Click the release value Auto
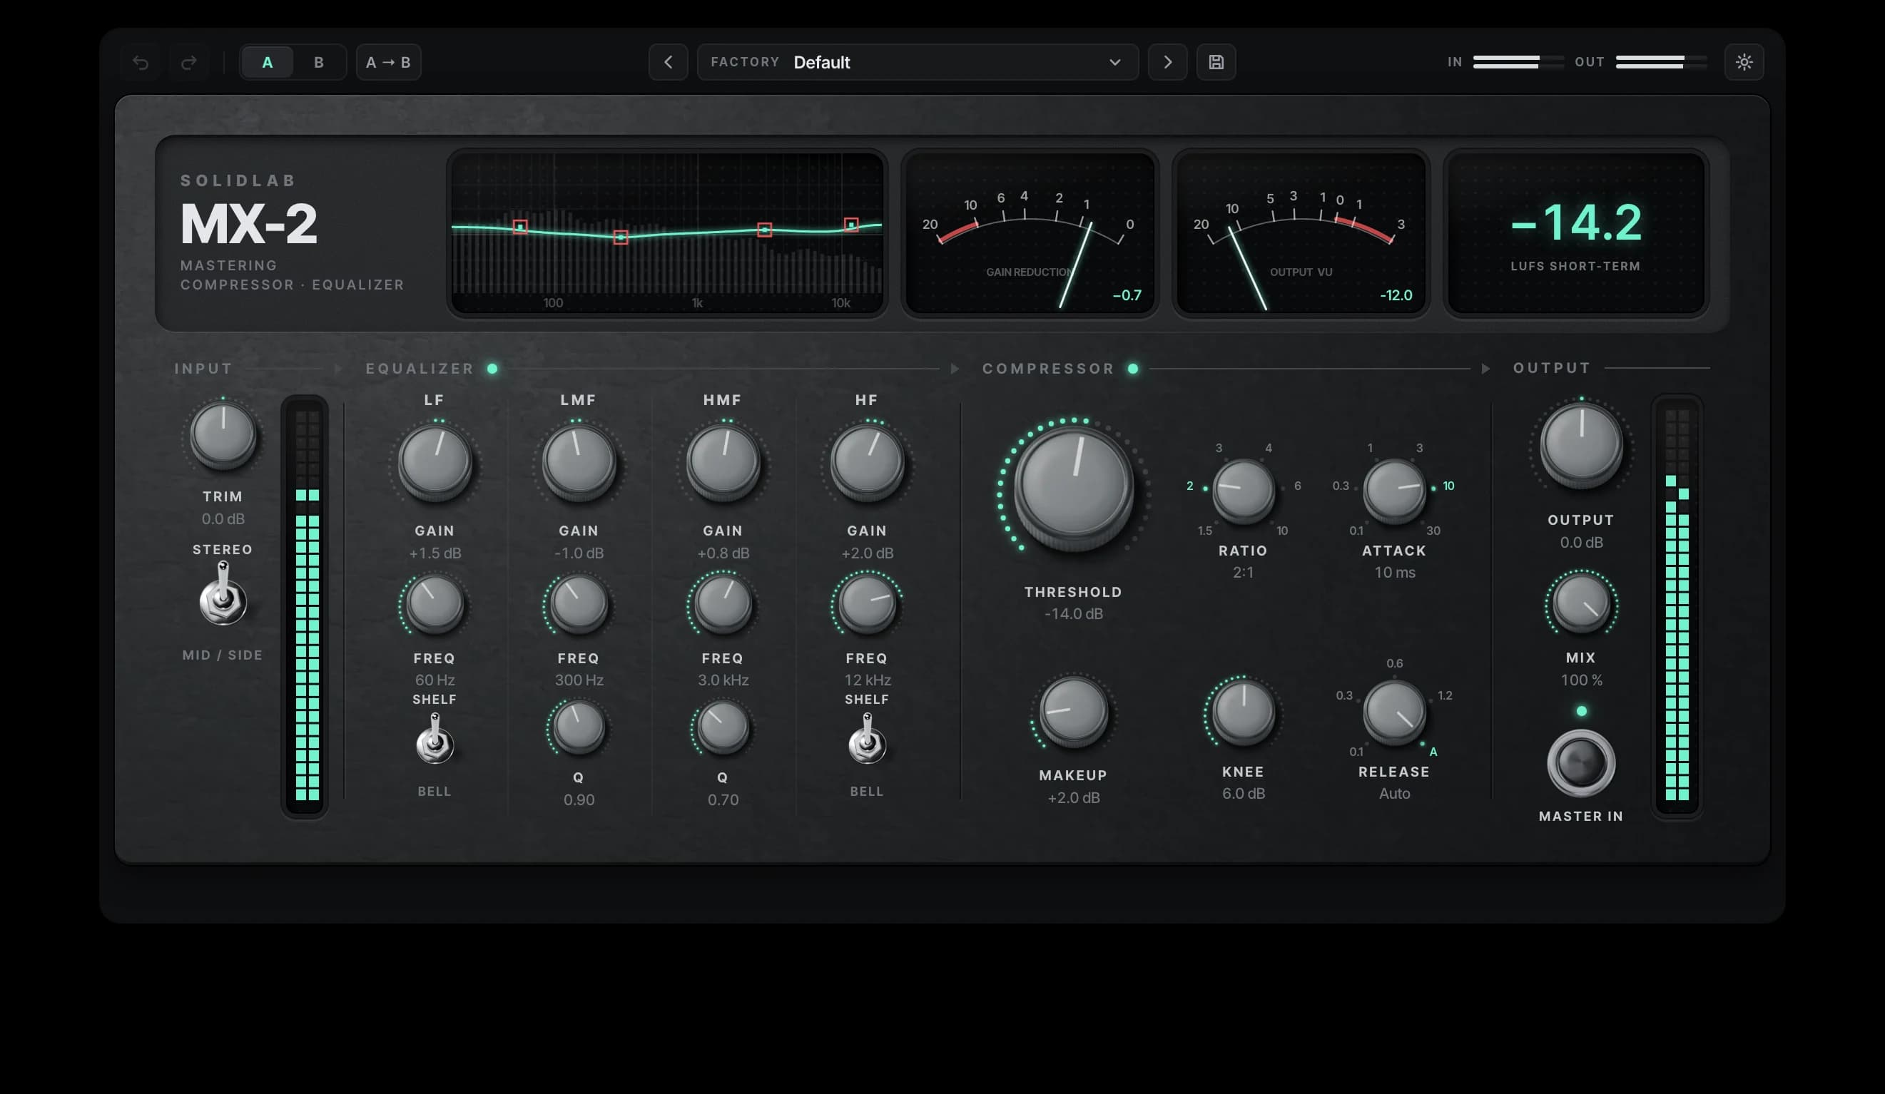This screenshot has height=1094, width=1885. 1394,793
